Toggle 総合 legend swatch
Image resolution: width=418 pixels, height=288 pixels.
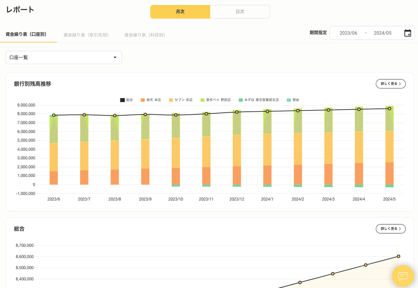tap(122, 100)
